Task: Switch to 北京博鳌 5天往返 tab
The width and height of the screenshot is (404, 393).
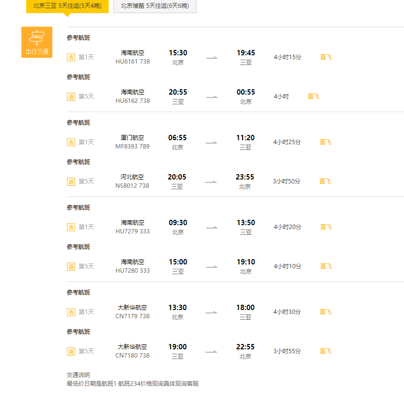Action: point(155,6)
